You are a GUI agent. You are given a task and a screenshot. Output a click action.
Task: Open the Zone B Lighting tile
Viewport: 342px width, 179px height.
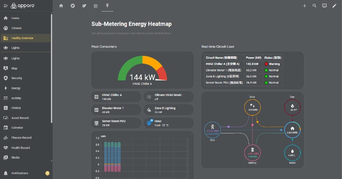click(169, 110)
